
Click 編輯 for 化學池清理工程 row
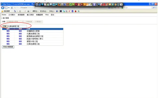click(x=20, y=44)
